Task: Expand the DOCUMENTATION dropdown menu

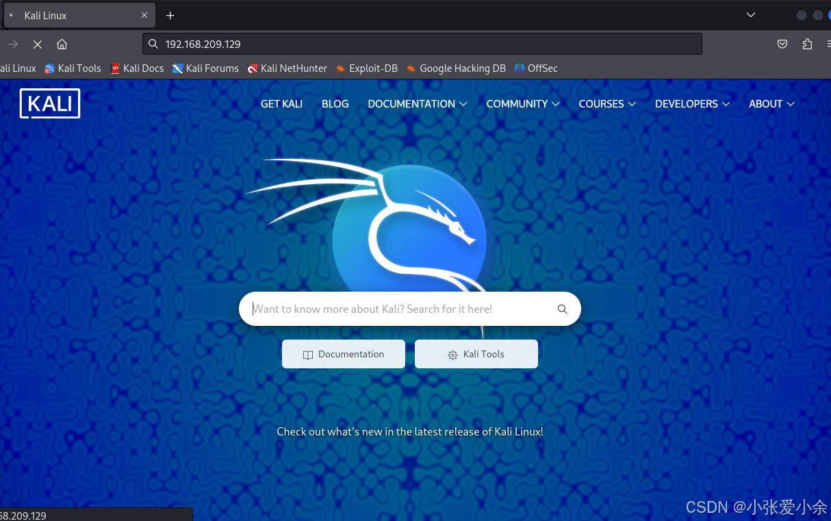Action: click(x=418, y=103)
